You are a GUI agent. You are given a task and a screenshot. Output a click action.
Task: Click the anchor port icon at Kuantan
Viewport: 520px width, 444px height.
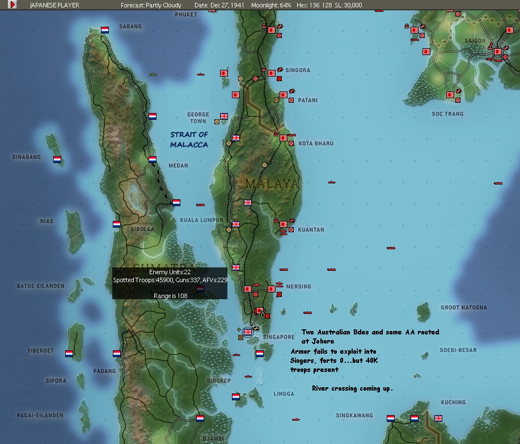276,220
